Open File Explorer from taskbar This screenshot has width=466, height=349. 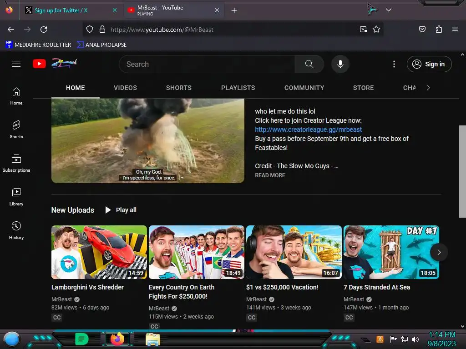(x=153, y=339)
